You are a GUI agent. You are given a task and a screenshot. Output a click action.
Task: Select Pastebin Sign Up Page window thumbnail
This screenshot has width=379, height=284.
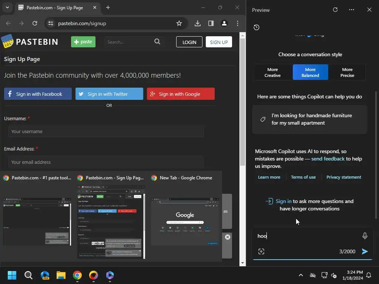111,222
